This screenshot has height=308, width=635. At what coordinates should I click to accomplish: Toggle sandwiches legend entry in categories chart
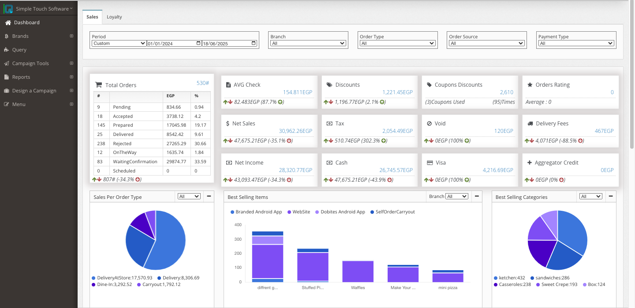550,278
